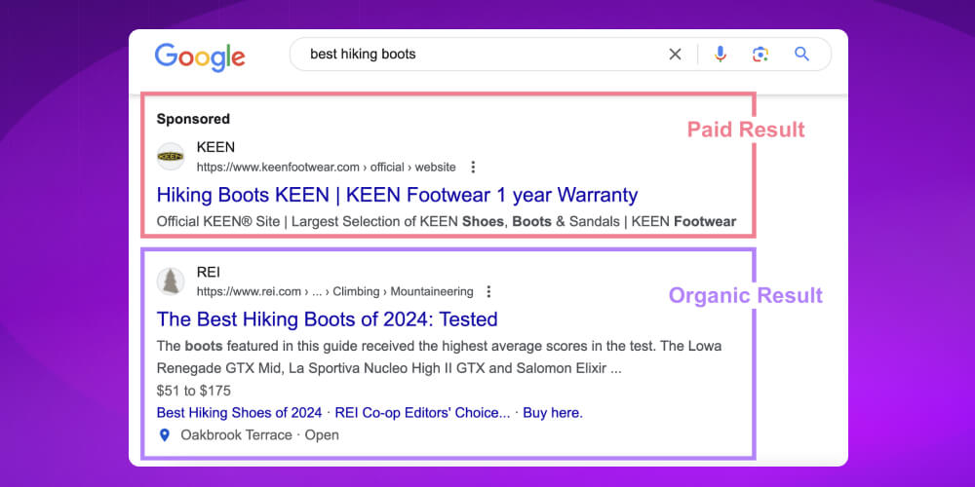Open 'The Best Hiking Boots of 2024: Tested'
Image resolution: width=975 pixels, height=487 pixels.
tap(327, 319)
